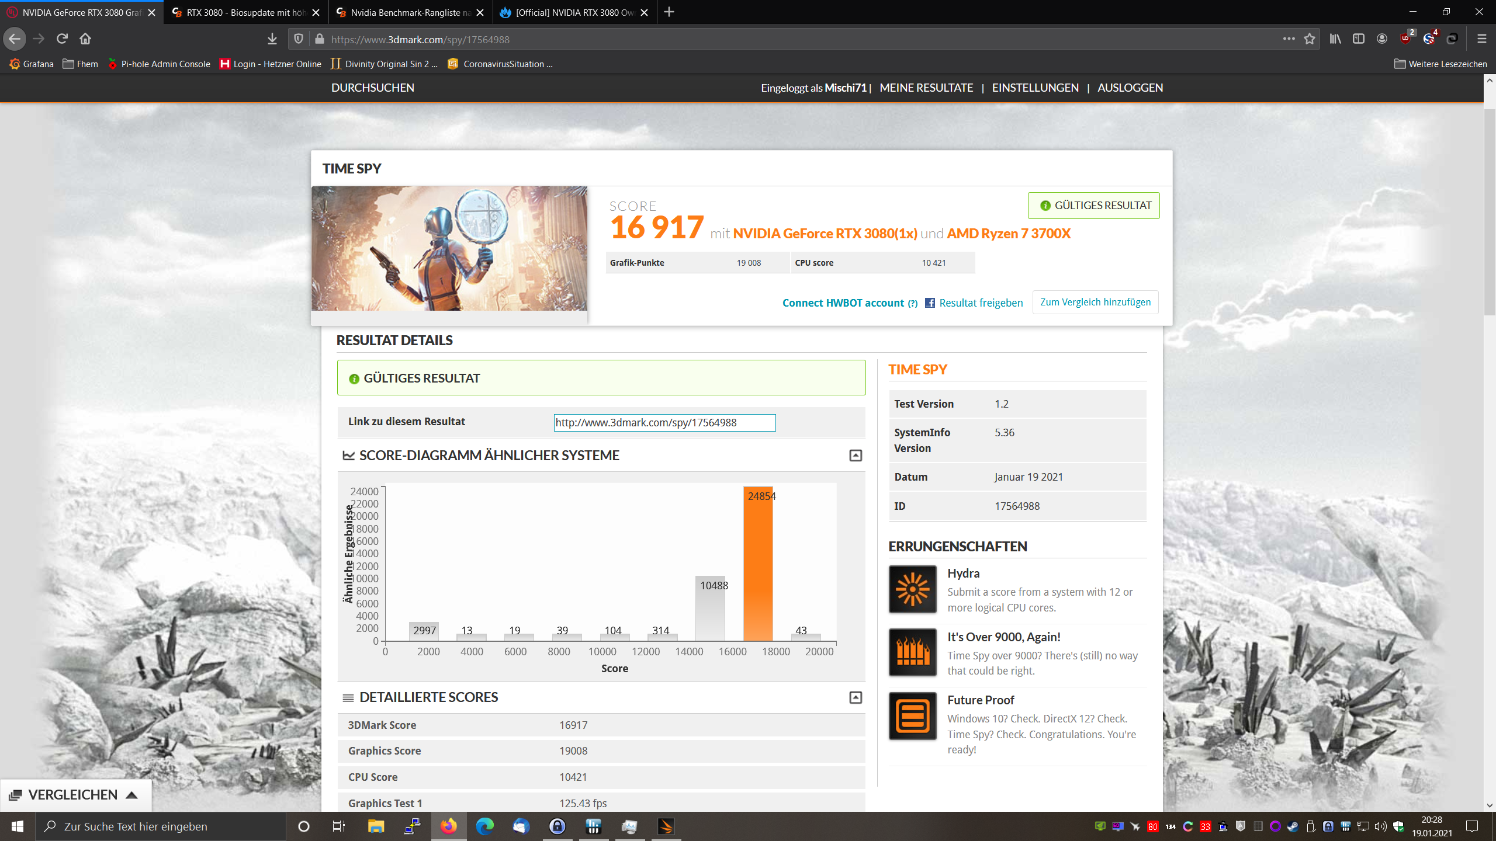1496x841 pixels.
Task: Click the Future Proof achievement icon
Action: tap(912, 716)
